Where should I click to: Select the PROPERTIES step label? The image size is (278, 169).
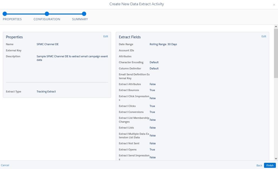click(x=12, y=19)
